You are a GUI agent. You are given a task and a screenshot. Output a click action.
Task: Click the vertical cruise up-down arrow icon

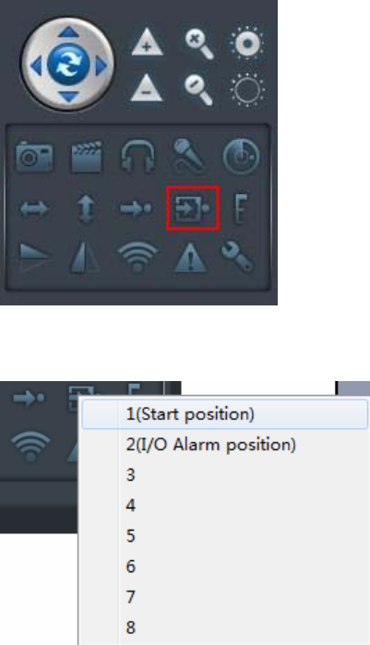(86, 209)
